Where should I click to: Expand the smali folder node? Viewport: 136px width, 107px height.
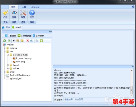tap(5, 72)
